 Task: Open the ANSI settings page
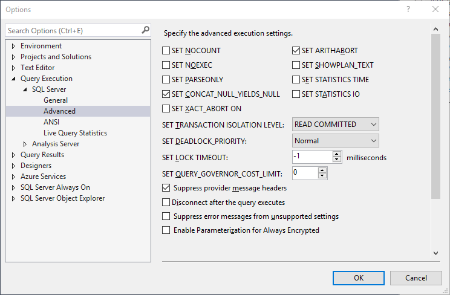(x=51, y=122)
